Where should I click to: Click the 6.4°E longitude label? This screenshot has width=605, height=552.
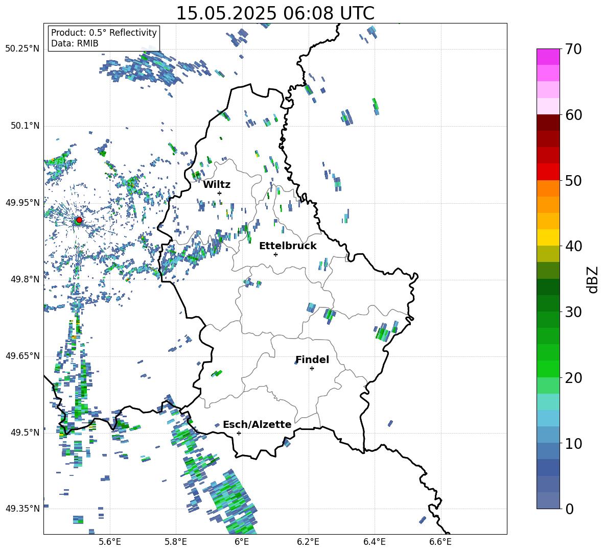click(x=375, y=542)
